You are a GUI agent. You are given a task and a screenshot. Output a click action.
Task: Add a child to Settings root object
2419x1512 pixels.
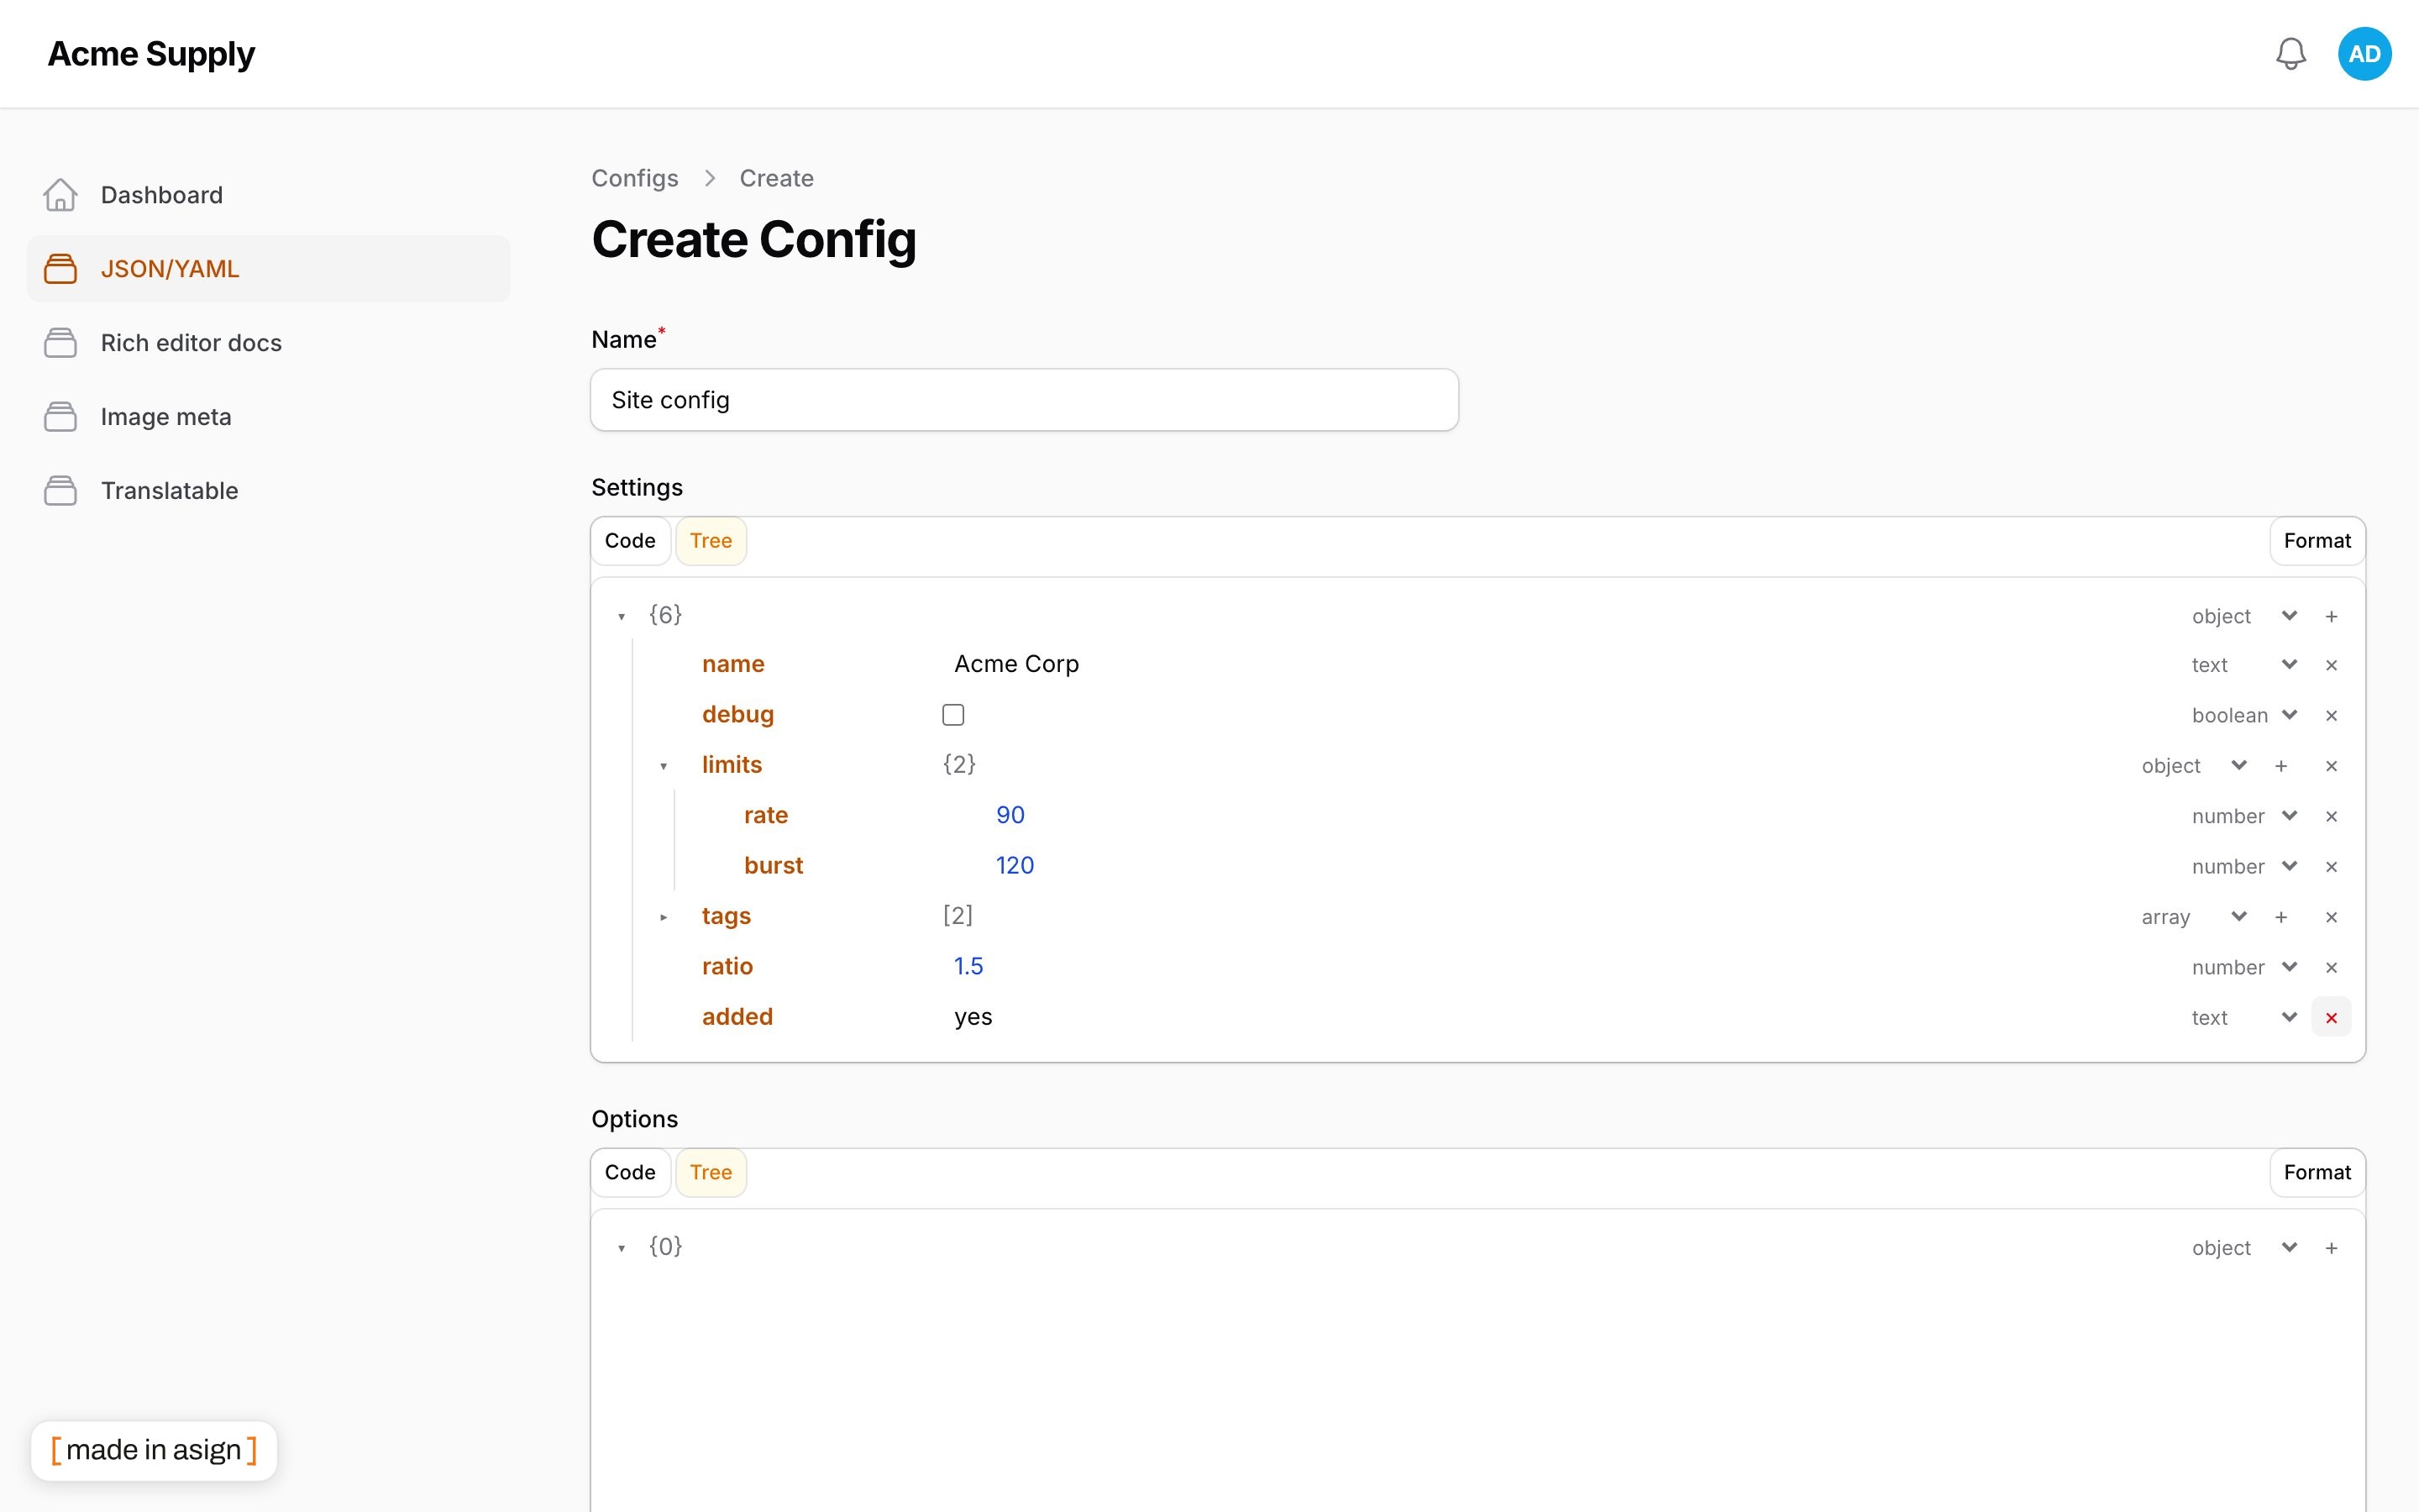[2331, 616]
